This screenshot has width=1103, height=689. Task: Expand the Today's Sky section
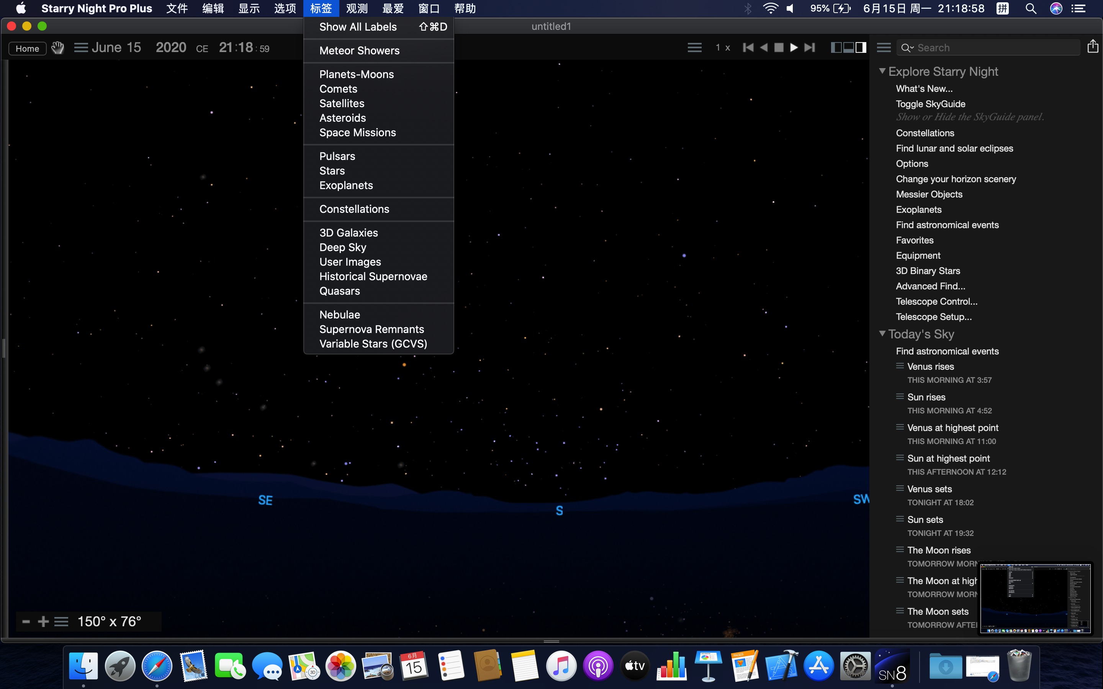tap(883, 334)
